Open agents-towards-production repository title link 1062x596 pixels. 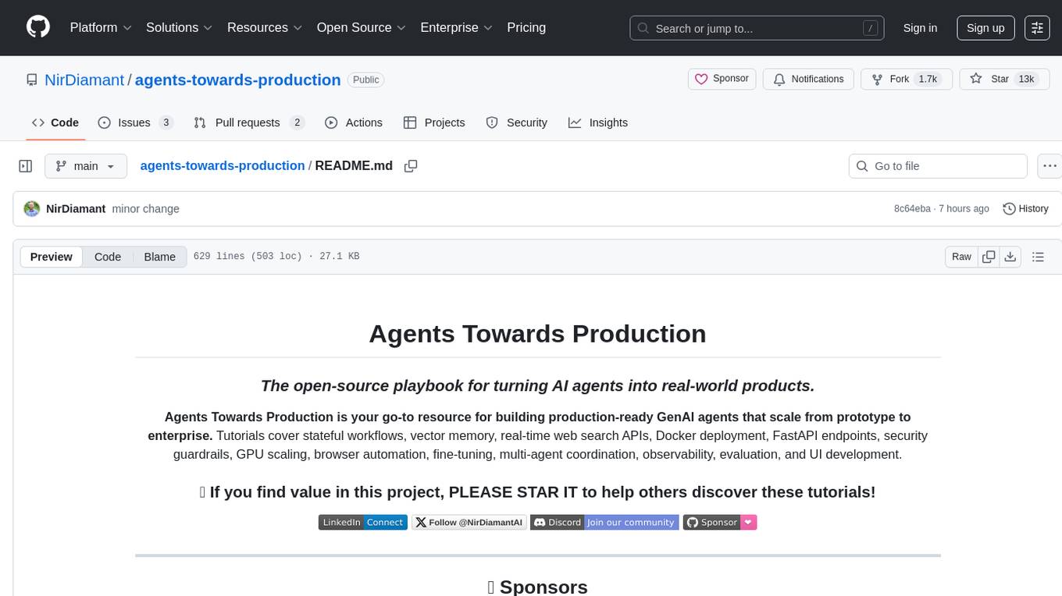pos(237,80)
